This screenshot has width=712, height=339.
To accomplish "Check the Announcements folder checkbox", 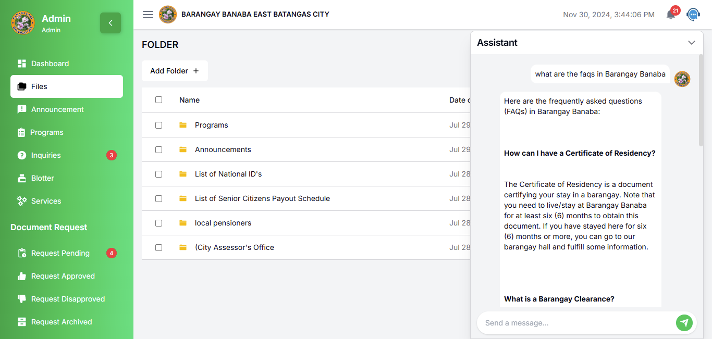I will tap(159, 149).
